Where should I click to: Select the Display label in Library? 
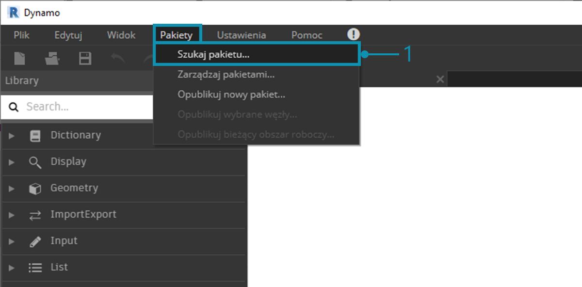click(68, 162)
